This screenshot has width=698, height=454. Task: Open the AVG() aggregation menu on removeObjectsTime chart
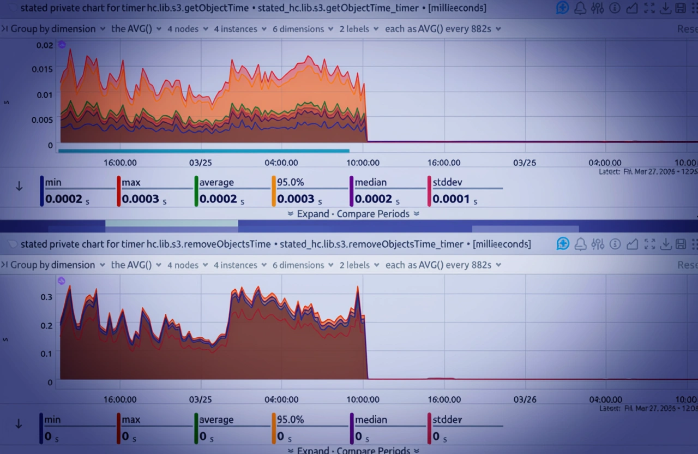pos(136,265)
